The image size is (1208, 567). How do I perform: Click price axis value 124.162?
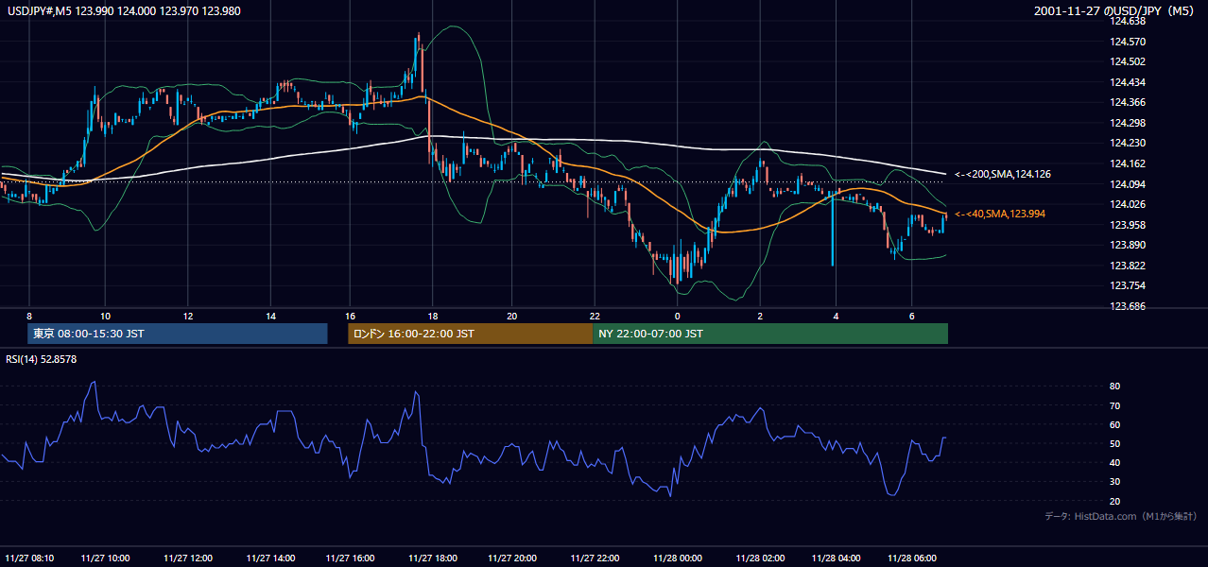[1127, 163]
